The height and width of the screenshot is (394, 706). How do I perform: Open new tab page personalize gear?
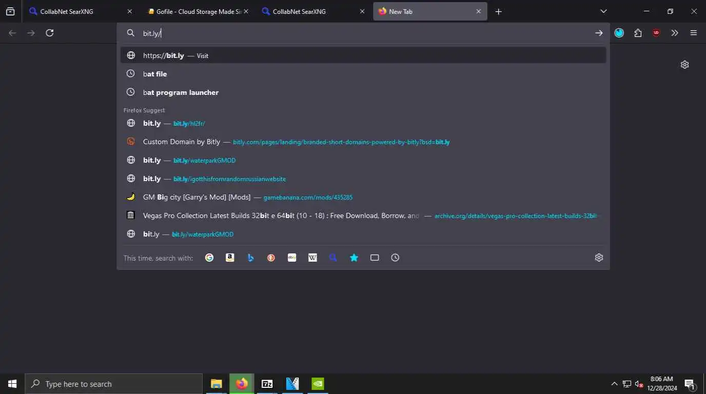click(684, 65)
